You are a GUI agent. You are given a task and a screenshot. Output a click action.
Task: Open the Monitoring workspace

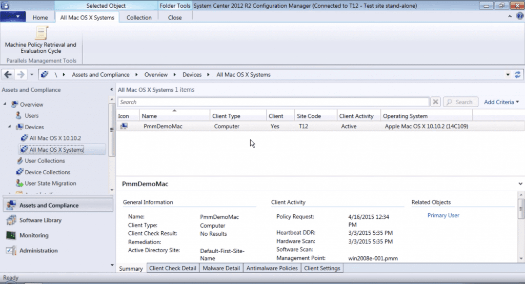pos(58,235)
